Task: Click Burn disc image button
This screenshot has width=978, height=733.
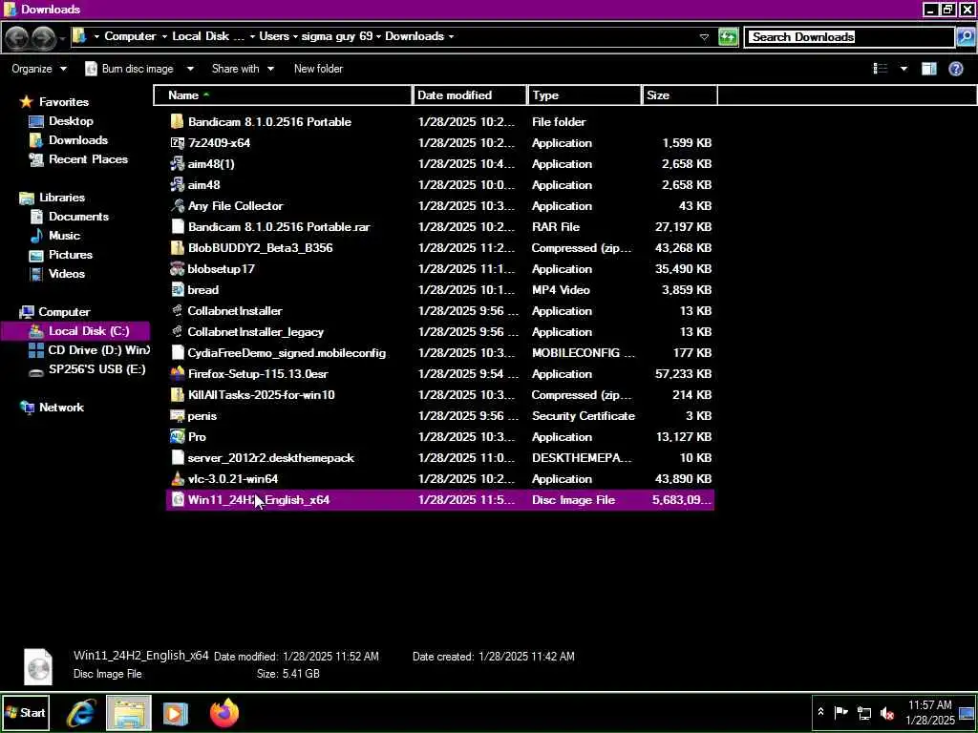Action: coord(130,69)
